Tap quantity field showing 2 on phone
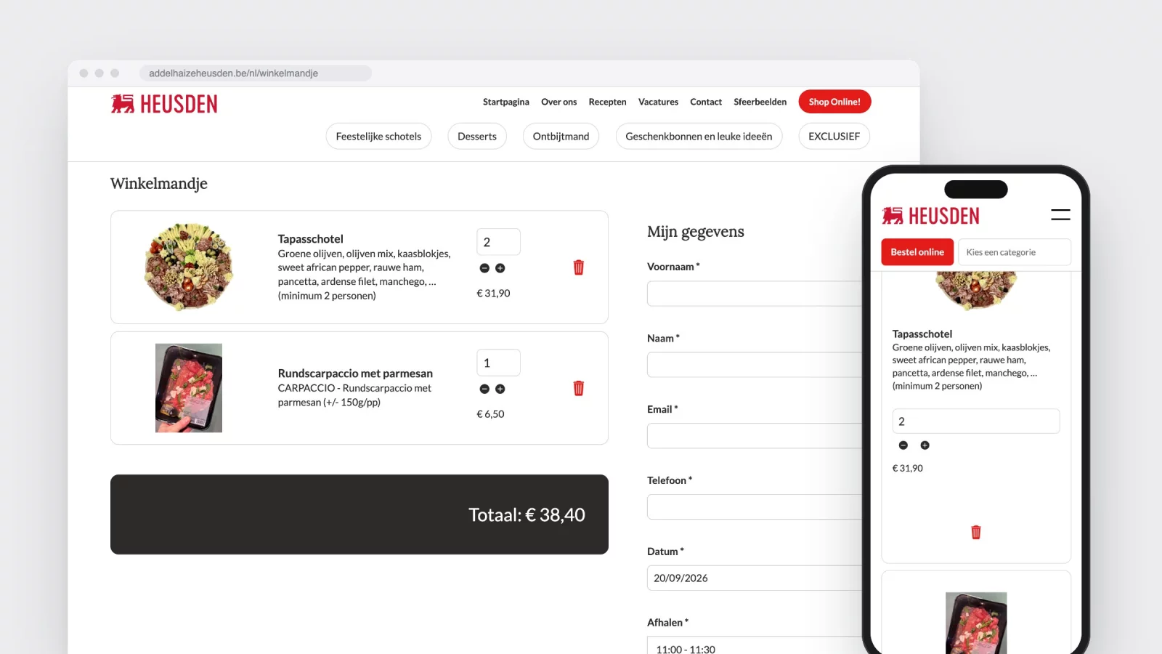This screenshot has height=654, width=1162. point(975,421)
